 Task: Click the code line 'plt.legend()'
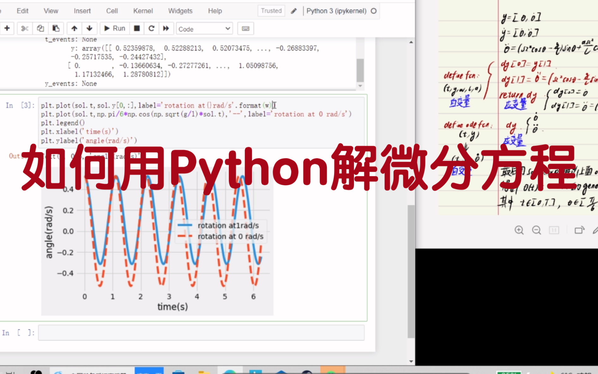pos(63,123)
